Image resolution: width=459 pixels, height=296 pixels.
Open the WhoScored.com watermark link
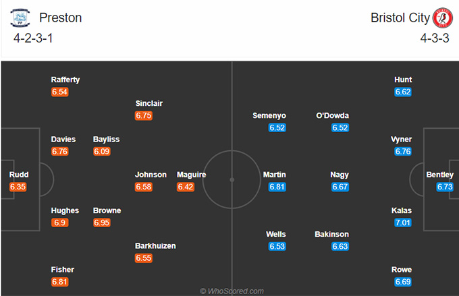tap(232, 291)
